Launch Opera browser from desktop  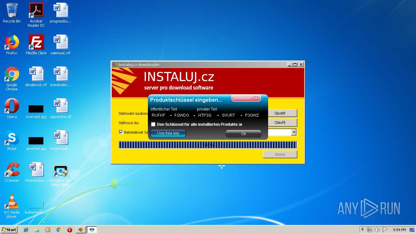click(x=12, y=109)
